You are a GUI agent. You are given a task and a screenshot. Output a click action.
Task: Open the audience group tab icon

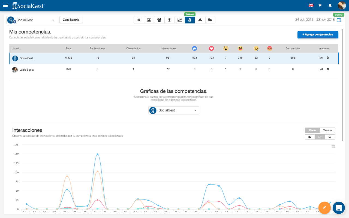[x=159, y=20]
